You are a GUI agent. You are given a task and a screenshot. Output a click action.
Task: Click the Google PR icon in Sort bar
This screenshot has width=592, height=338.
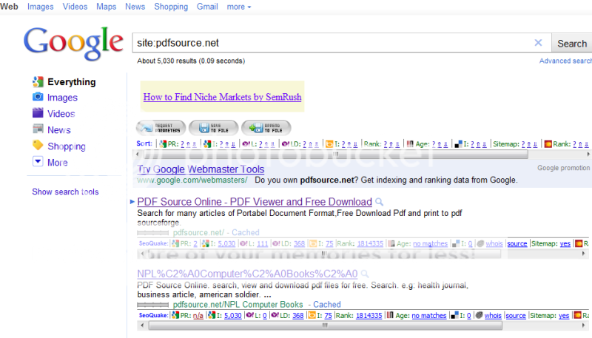[163, 144]
